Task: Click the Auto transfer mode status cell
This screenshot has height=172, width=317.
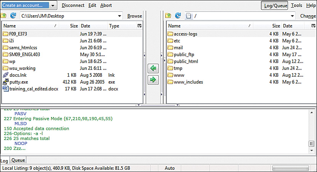Action: tap(170, 168)
